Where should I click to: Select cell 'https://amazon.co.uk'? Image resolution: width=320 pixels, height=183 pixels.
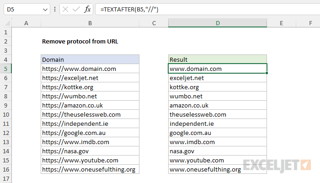pos(90,105)
